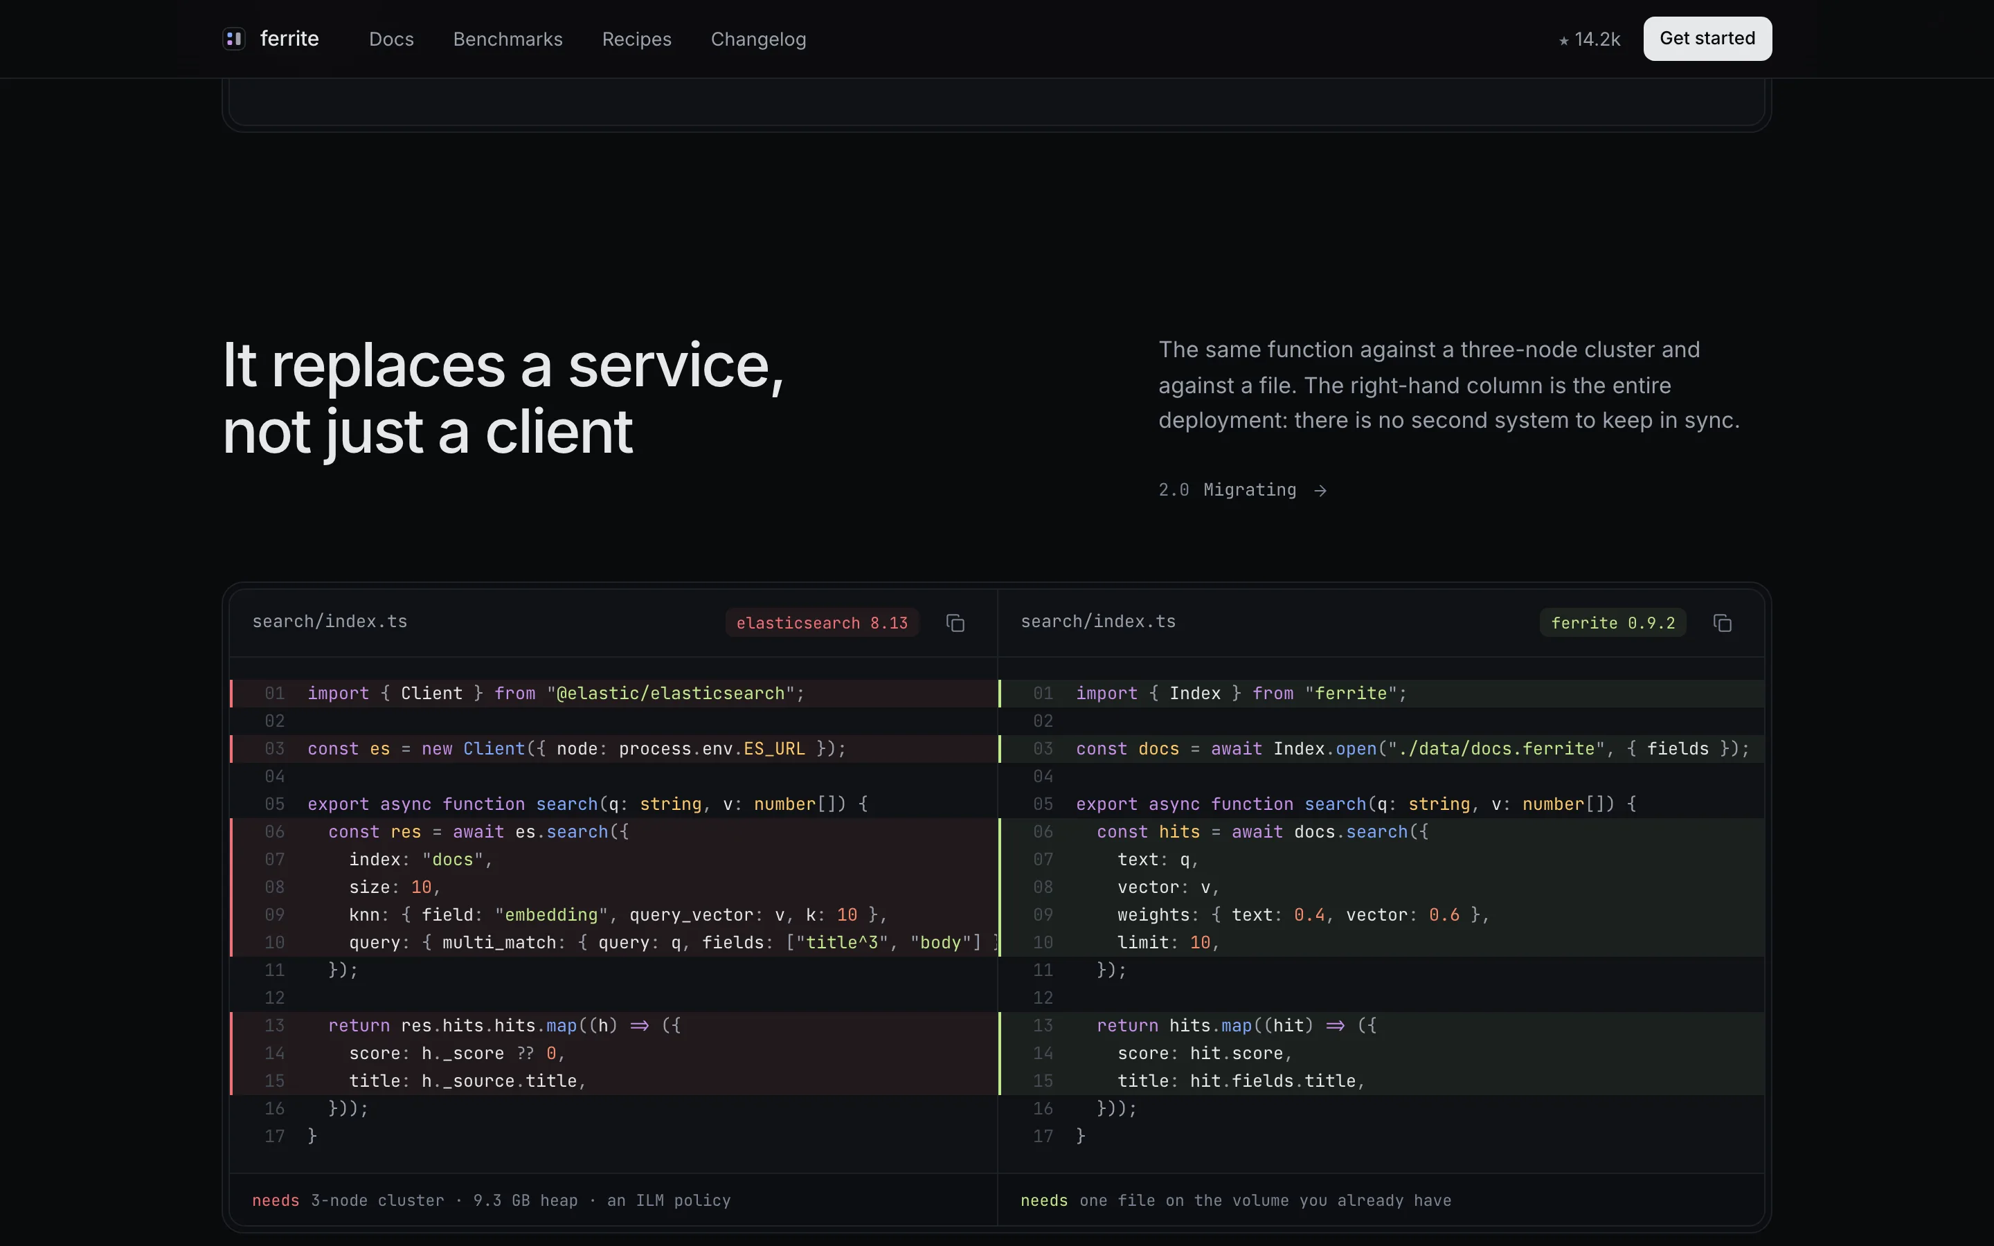1994x1246 pixels.
Task: Open the Benchmarks nav item
Action: point(508,39)
